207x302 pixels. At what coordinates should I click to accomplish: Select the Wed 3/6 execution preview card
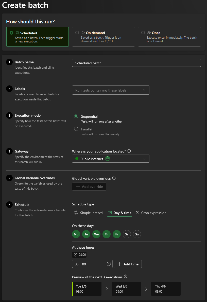126,289
